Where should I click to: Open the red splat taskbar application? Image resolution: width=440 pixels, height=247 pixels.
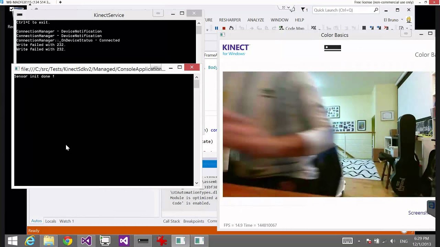pos(162,241)
